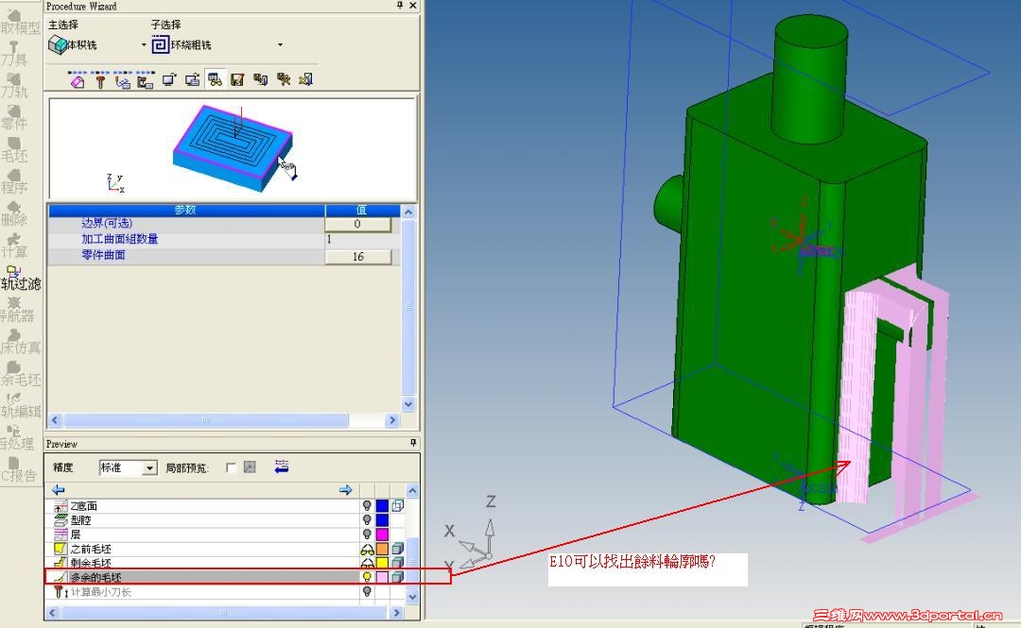Click the magenta color swatch for 层

[382, 535]
